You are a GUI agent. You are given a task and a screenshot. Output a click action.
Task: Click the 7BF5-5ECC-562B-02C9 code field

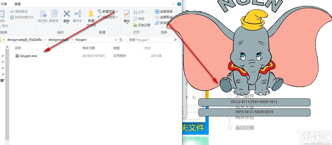pyautogui.click(x=254, y=112)
